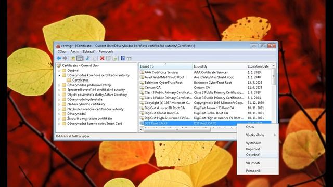Click the Copy toolbar icon
This screenshot has height=187, width=333.
[94, 58]
